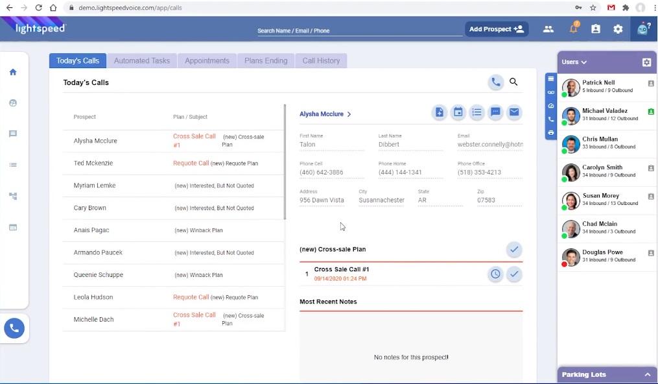Click the clock icon on Cross Sale Call #1

point(495,274)
